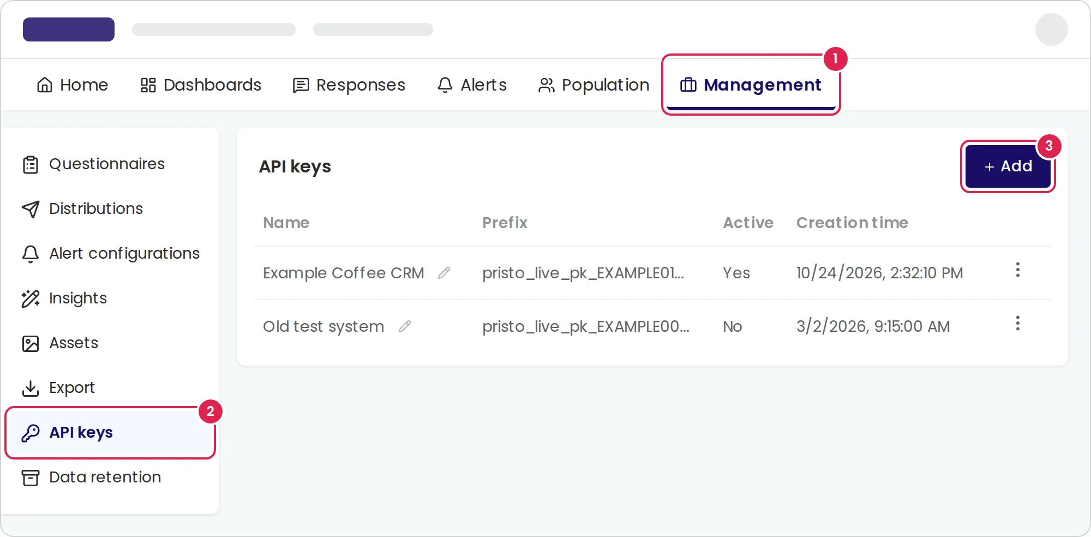1091x537 pixels.
Task: Click the Export download icon
Action: pos(31,388)
